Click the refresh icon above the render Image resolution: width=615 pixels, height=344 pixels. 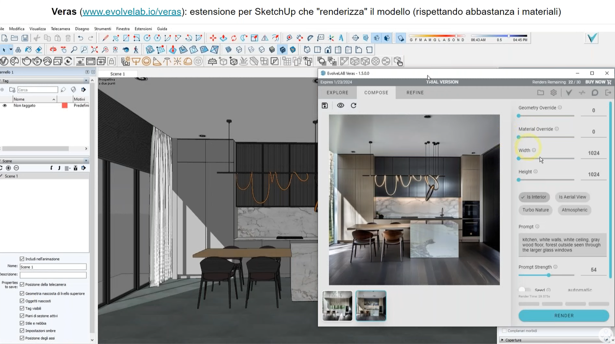(353, 105)
